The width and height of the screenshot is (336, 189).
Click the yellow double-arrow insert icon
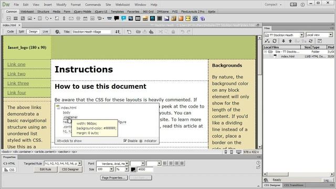tap(188, 18)
